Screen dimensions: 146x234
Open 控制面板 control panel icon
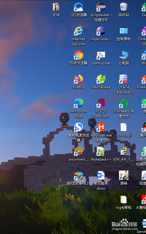point(124,31)
